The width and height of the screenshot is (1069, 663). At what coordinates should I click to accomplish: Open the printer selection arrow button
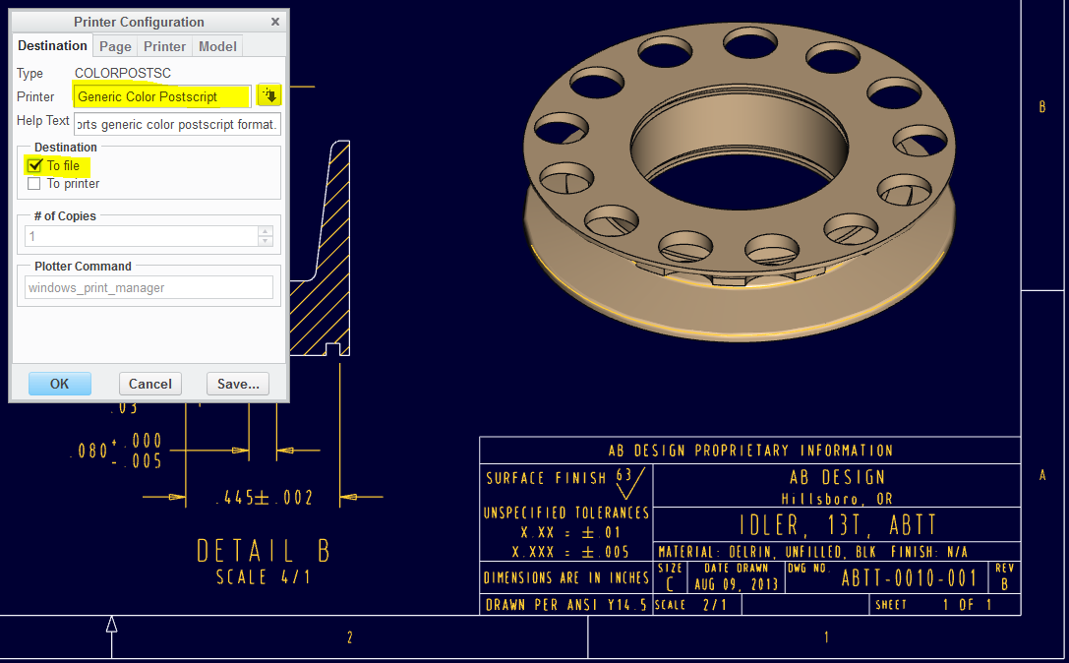click(x=269, y=95)
